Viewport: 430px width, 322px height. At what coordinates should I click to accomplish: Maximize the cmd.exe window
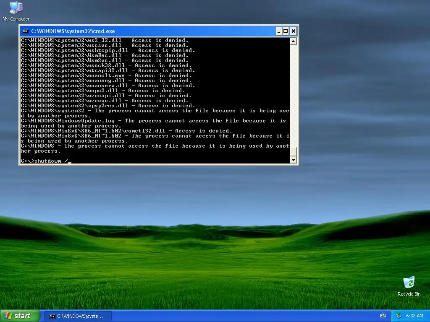point(286,31)
